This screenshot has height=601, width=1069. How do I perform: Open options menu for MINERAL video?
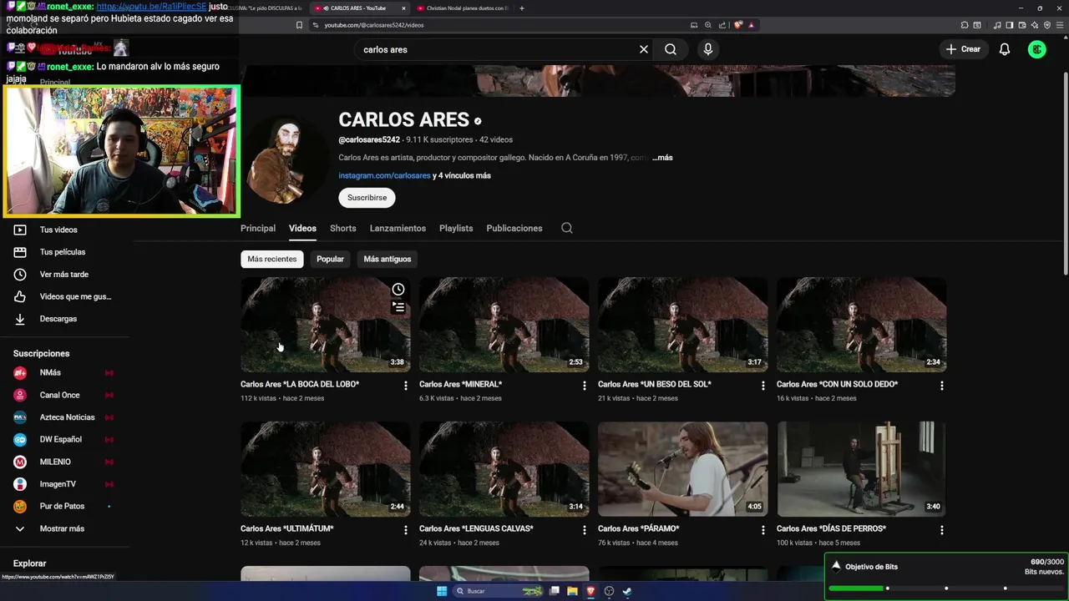tap(585, 386)
